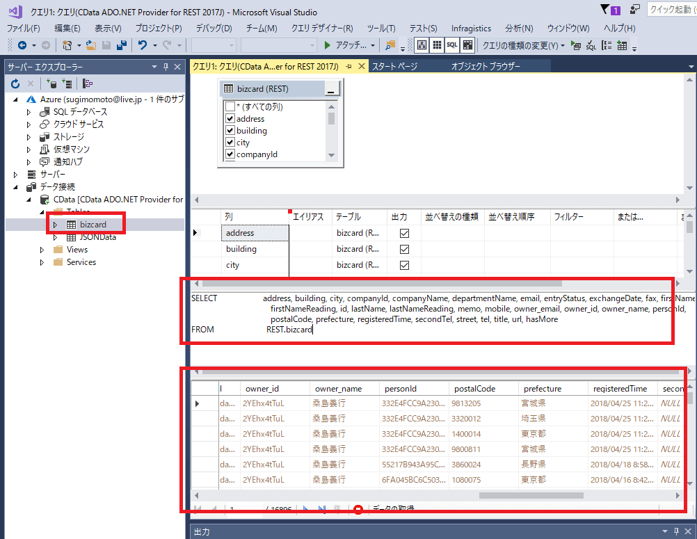Uncheck the address column checkbox
This screenshot has width=697, height=539.
230,119
